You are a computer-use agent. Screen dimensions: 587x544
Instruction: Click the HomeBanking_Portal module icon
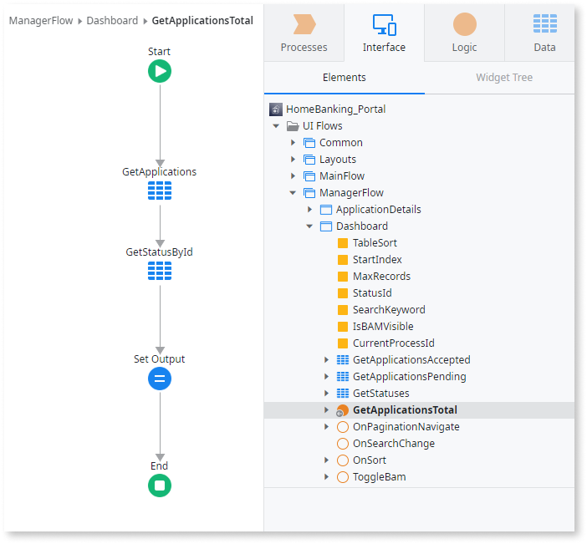coord(276,109)
